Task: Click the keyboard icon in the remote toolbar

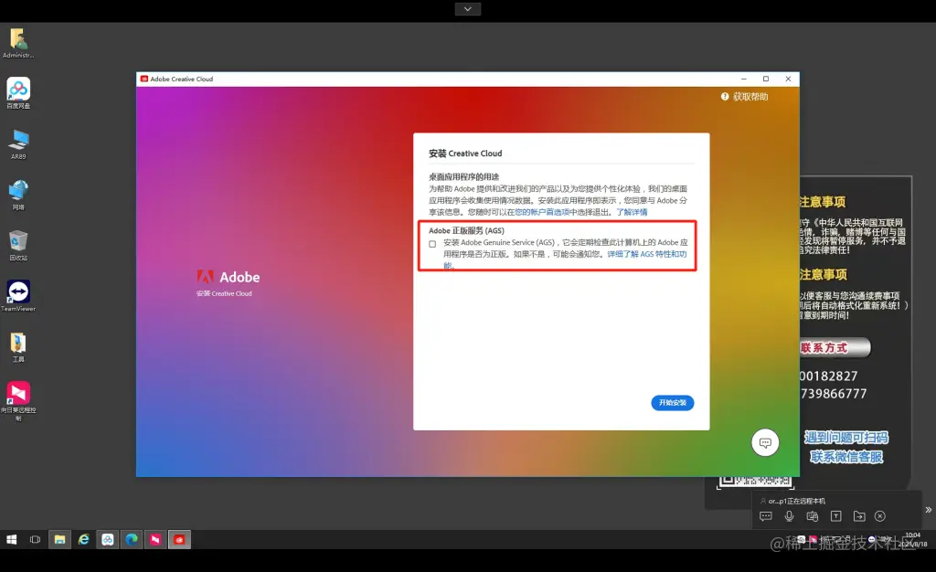Action: (813, 516)
